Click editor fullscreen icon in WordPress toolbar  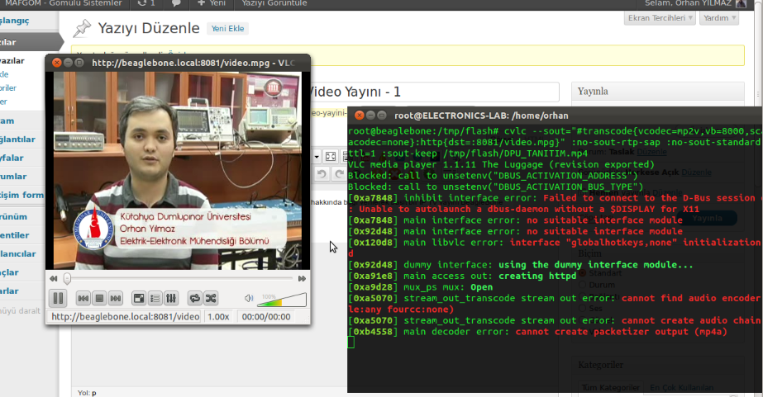(x=331, y=157)
